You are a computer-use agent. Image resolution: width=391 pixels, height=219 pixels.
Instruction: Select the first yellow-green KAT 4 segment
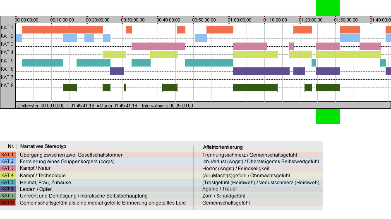click(114, 54)
